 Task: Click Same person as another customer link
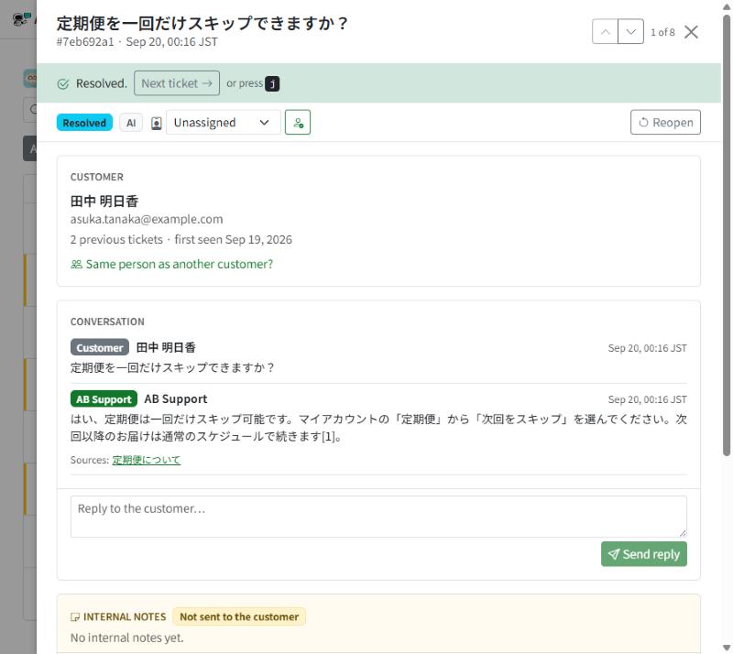(172, 264)
